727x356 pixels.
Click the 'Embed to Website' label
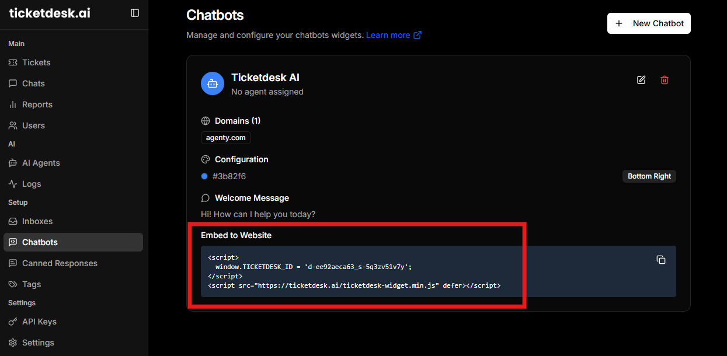coord(236,235)
